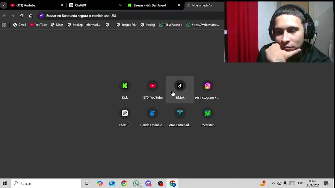Click the browser back arrow
The width and height of the screenshot is (335, 188).
pyautogui.click(x=4, y=16)
